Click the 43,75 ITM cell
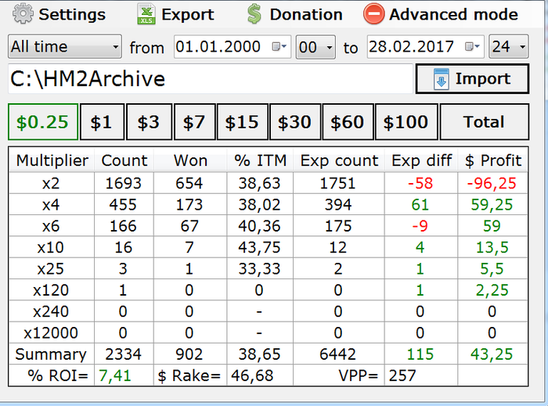548x406 pixels. tap(259, 247)
